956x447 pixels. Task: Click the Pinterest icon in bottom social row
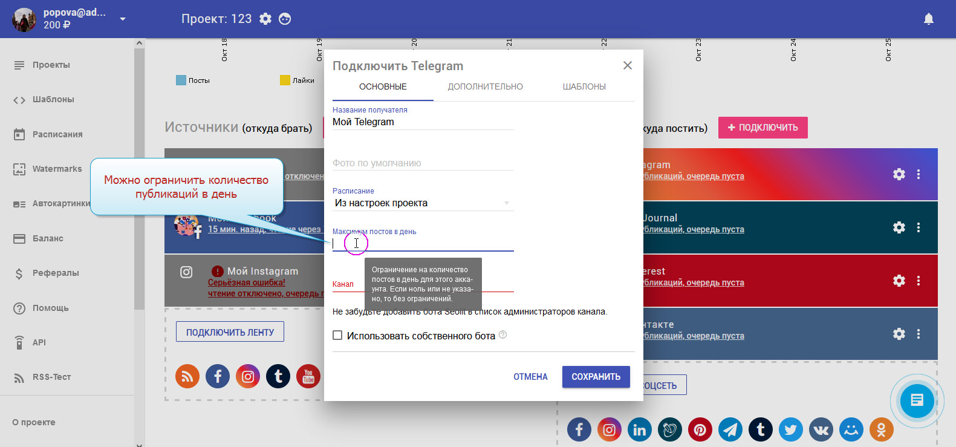(700, 429)
